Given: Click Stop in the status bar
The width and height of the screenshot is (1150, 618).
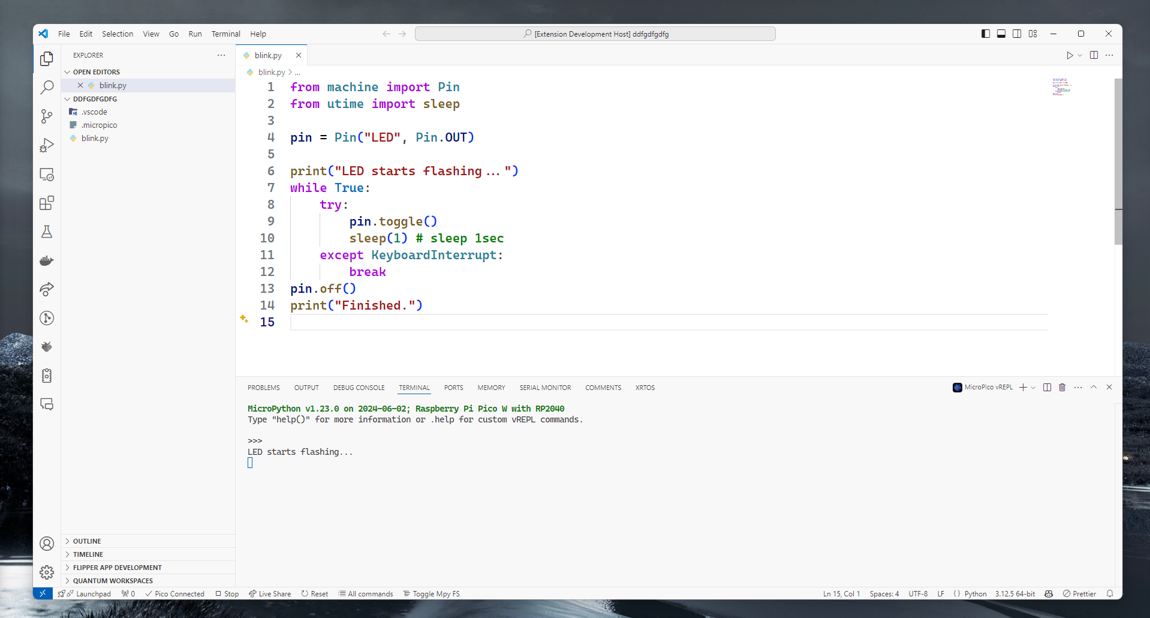Looking at the screenshot, I should pos(227,593).
